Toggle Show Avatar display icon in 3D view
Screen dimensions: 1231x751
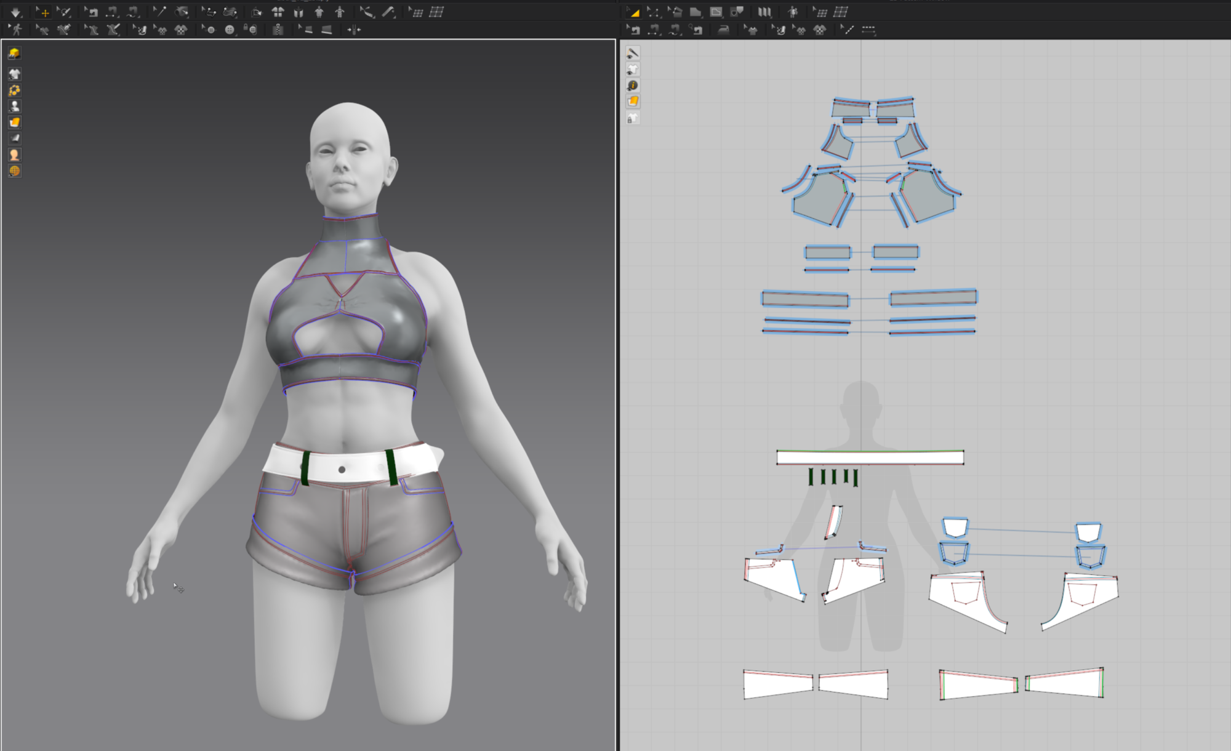point(15,106)
